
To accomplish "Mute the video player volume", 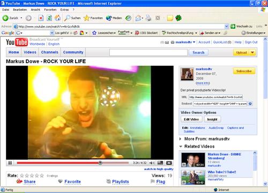I will [x=152, y=163].
